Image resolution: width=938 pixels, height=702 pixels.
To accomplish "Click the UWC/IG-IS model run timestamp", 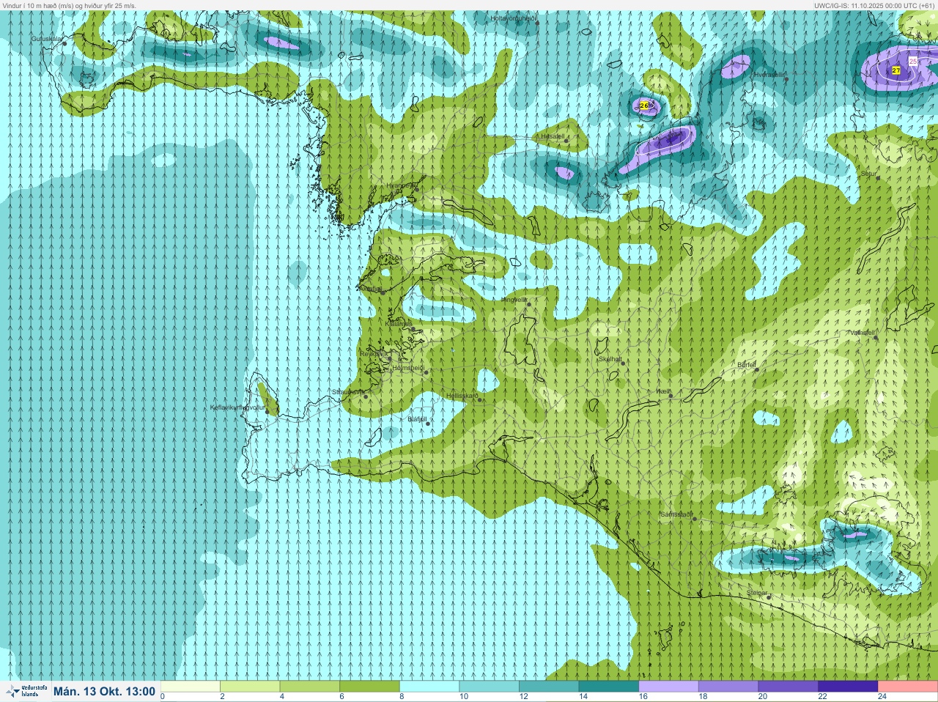I will (x=874, y=5).
